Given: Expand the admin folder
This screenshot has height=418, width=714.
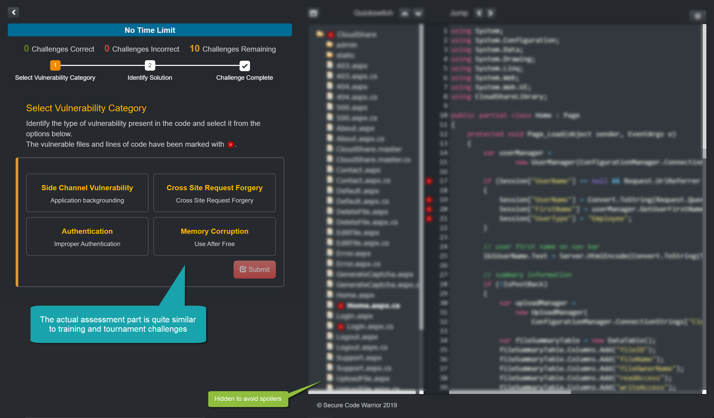Looking at the screenshot, I should [329, 44].
